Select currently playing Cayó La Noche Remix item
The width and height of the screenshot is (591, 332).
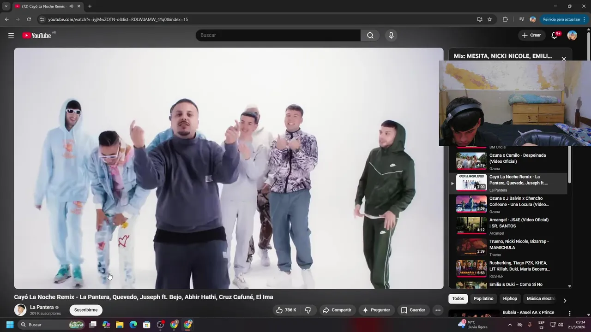pos(508,184)
